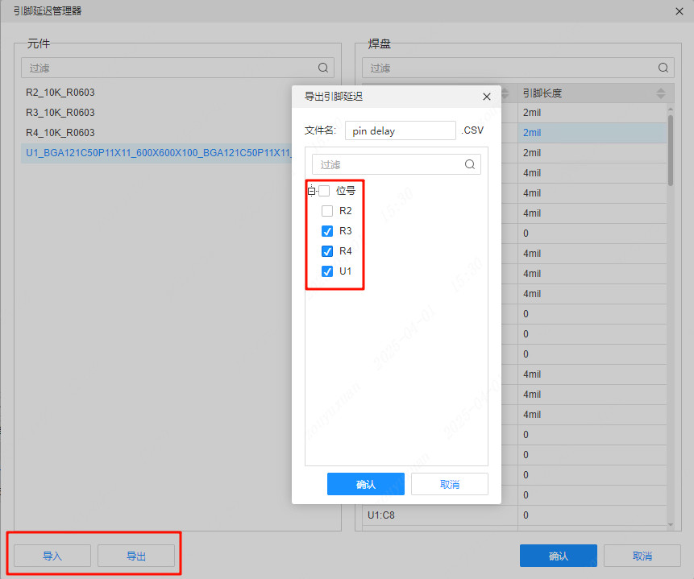This screenshot has height=579, width=694.
Task: Uncheck the U1 checkbox
Action: (x=327, y=271)
